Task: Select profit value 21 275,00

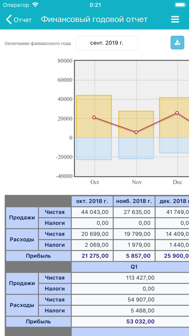Action: (95, 256)
